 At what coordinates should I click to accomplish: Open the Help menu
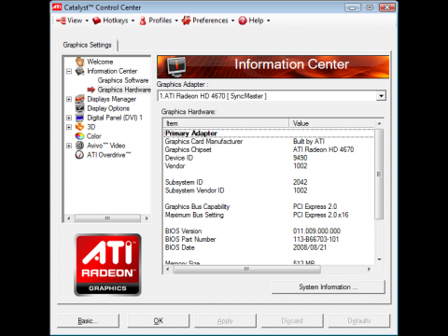coord(254,21)
